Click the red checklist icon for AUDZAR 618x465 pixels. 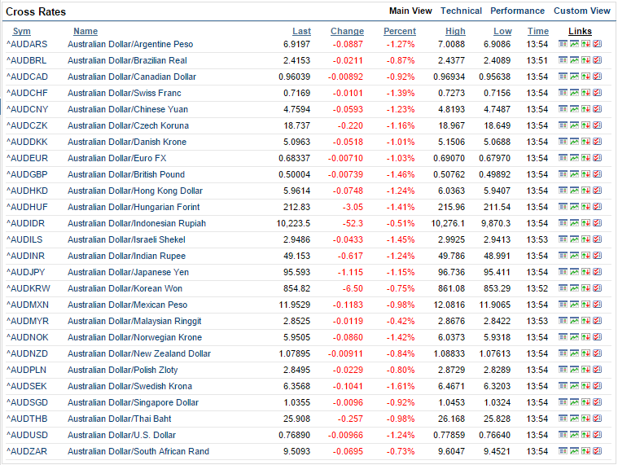click(597, 451)
